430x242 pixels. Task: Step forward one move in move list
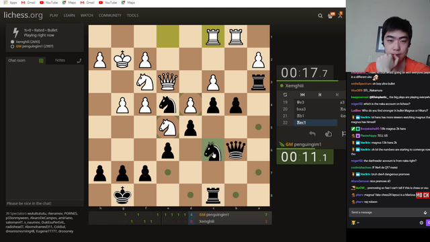click(x=337, y=95)
